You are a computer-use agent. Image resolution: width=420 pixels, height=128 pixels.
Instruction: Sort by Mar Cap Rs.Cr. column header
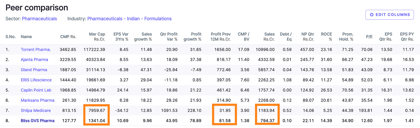tap(97, 37)
